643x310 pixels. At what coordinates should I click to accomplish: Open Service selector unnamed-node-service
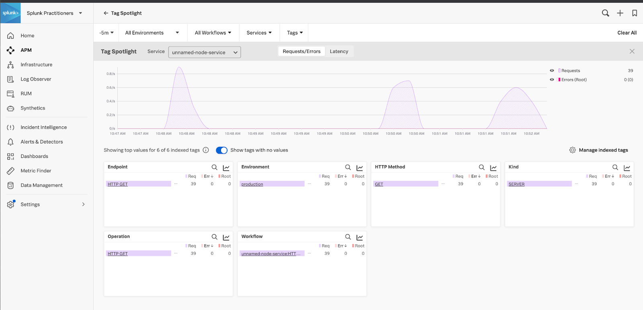(205, 52)
